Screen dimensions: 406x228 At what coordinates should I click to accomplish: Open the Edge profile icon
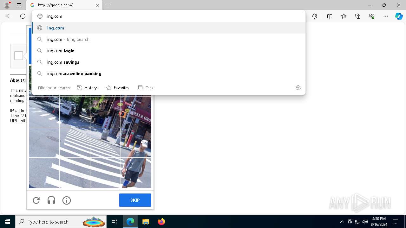click(x=7, y=5)
